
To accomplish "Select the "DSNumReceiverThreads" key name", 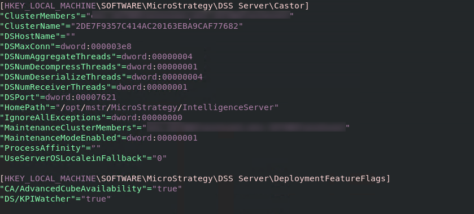I will tap(55, 87).
